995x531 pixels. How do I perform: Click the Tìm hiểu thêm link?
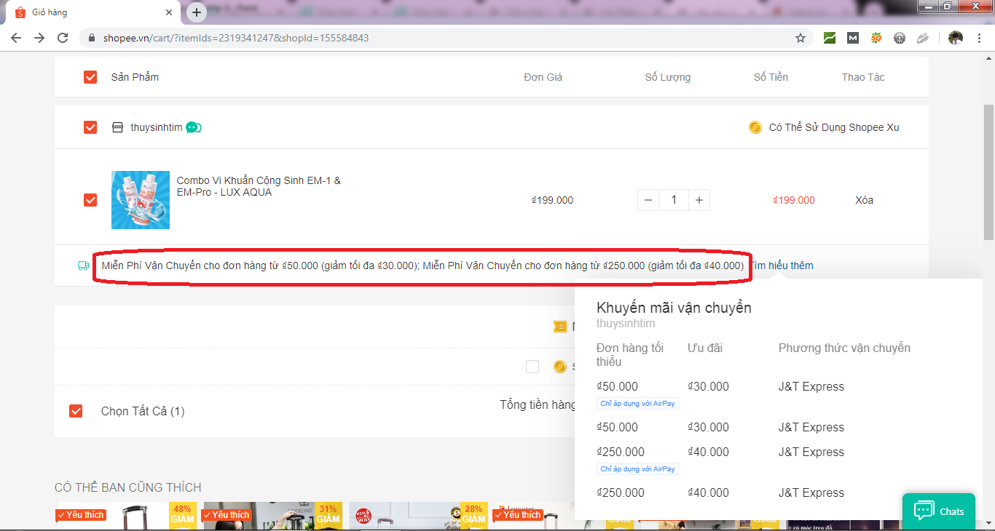782,265
